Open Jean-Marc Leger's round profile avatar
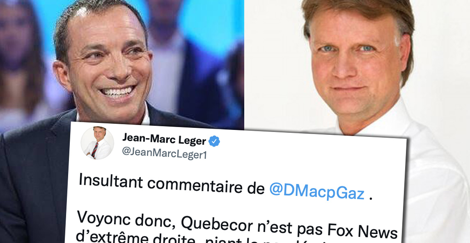This screenshot has width=470, height=243. pyautogui.click(x=97, y=143)
